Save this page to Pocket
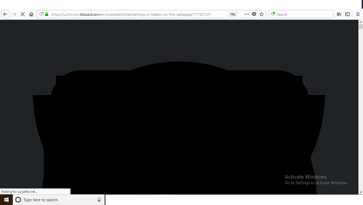Screen dimensions: 363x205 [x=254, y=14]
